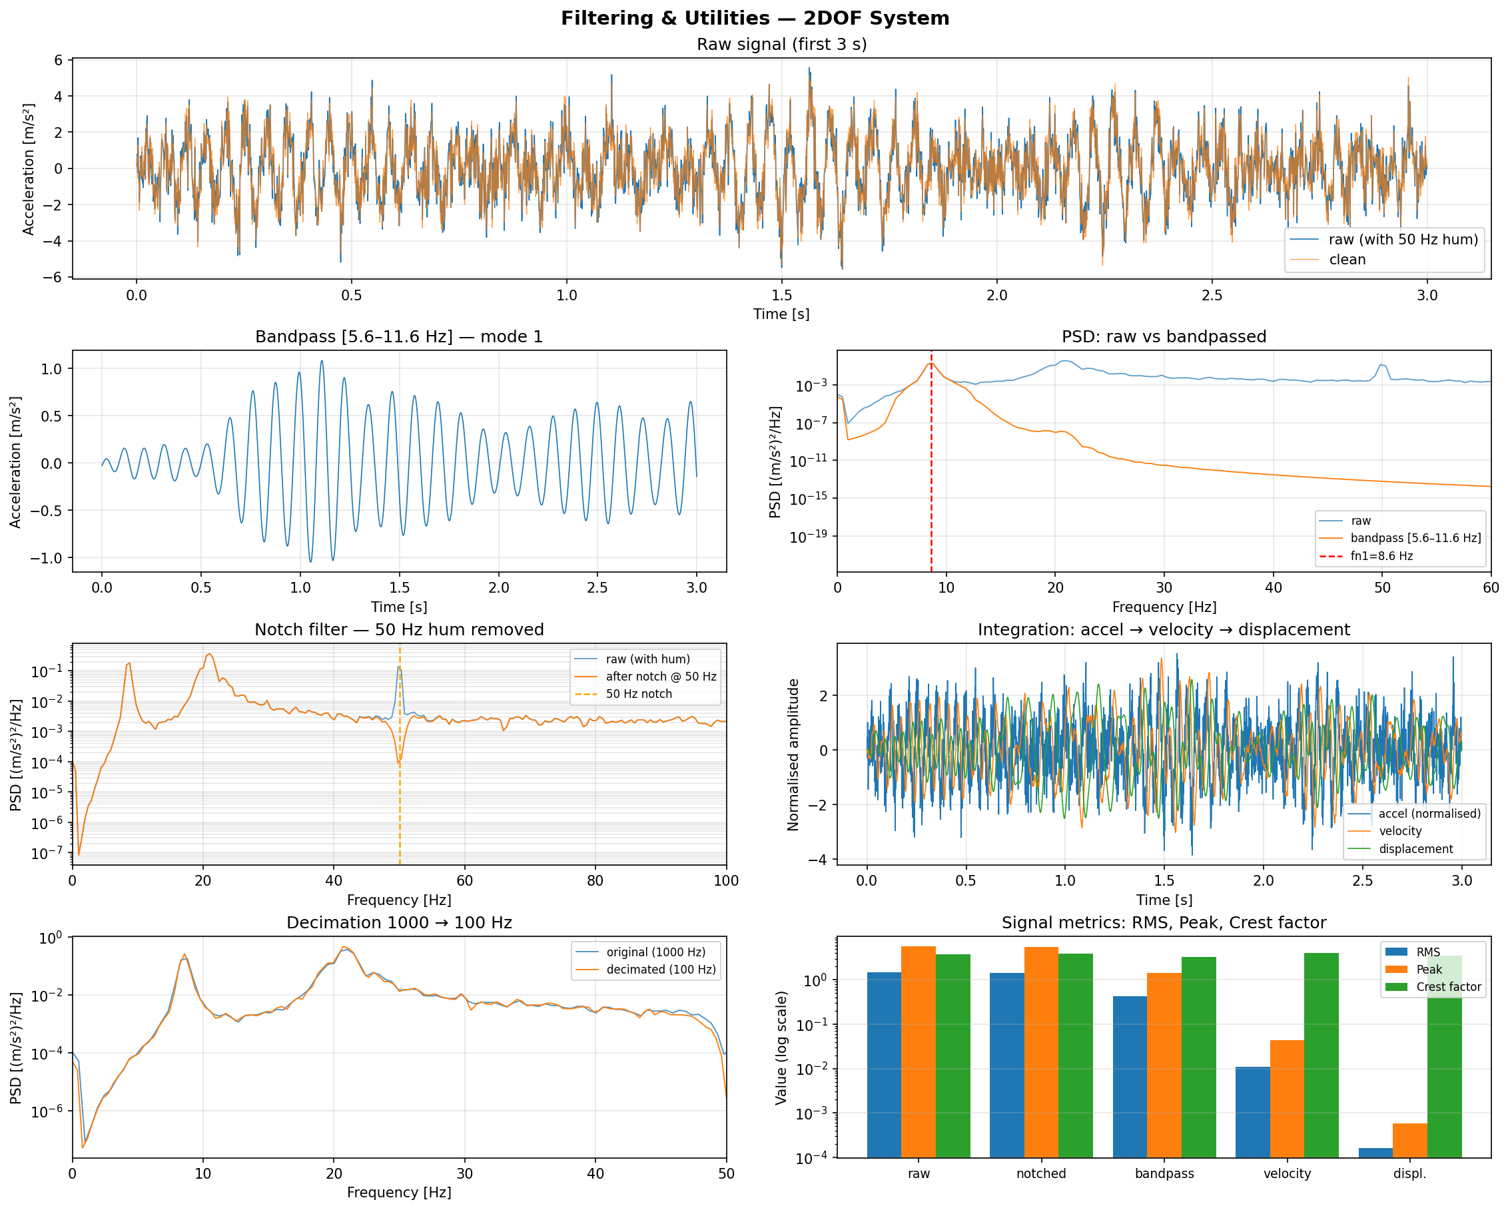The height and width of the screenshot is (1210, 1510).
Task: Click the 'Filtering & Utilities — 2DOF System' title
Action: [755, 18]
